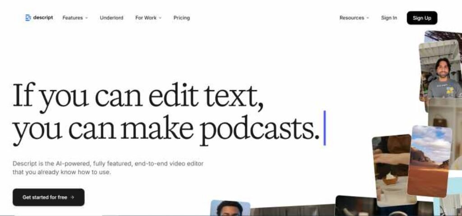The height and width of the screenshot is (216, 462).
Task: Click Get started for free button
Action: (x=49, y=197)
